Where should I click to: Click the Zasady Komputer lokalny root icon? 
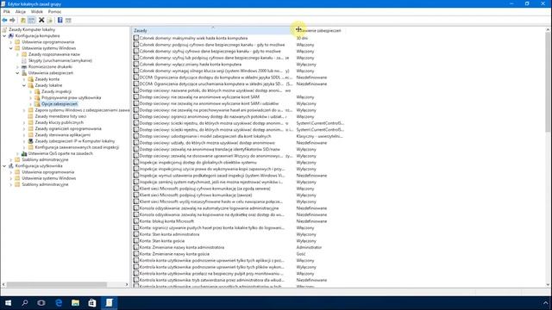(x=4, y=29)
